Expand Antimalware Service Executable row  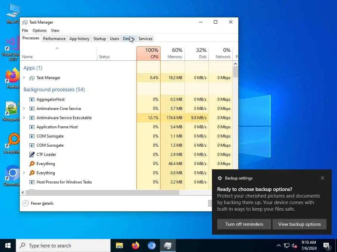(x=24, y=118)
